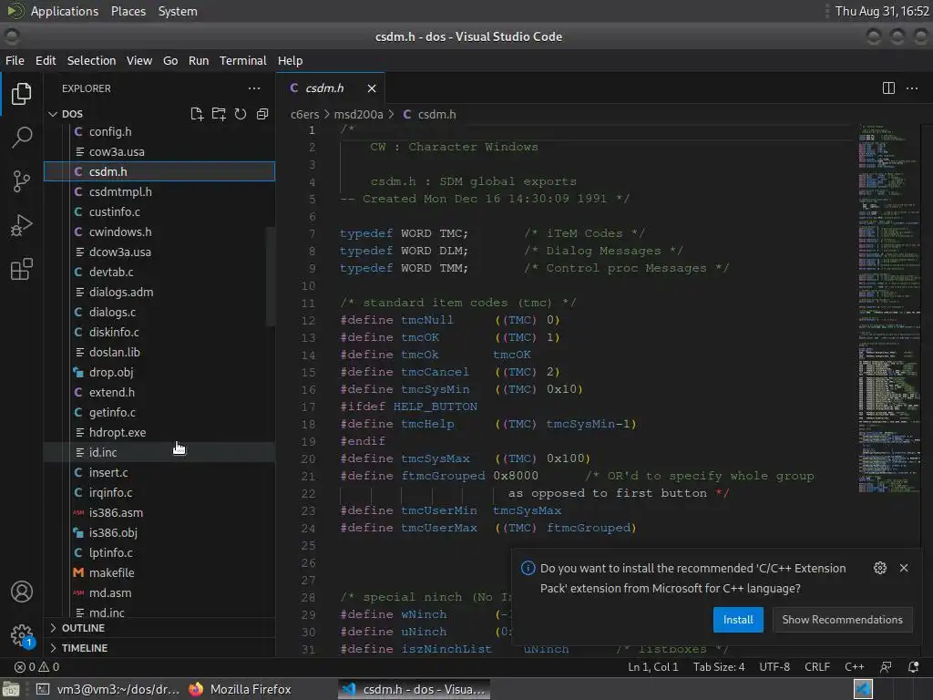
Task: Open makefile in the Explorer
Action: tap(159, 572)
